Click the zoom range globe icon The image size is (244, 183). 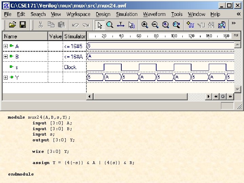click(x=176, y=25)
